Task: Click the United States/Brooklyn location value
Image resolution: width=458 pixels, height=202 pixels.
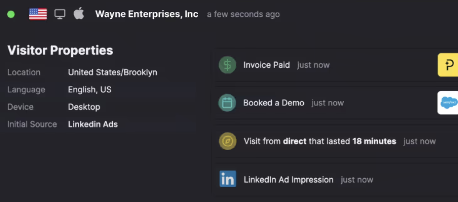Action: (x=113, y=72)
